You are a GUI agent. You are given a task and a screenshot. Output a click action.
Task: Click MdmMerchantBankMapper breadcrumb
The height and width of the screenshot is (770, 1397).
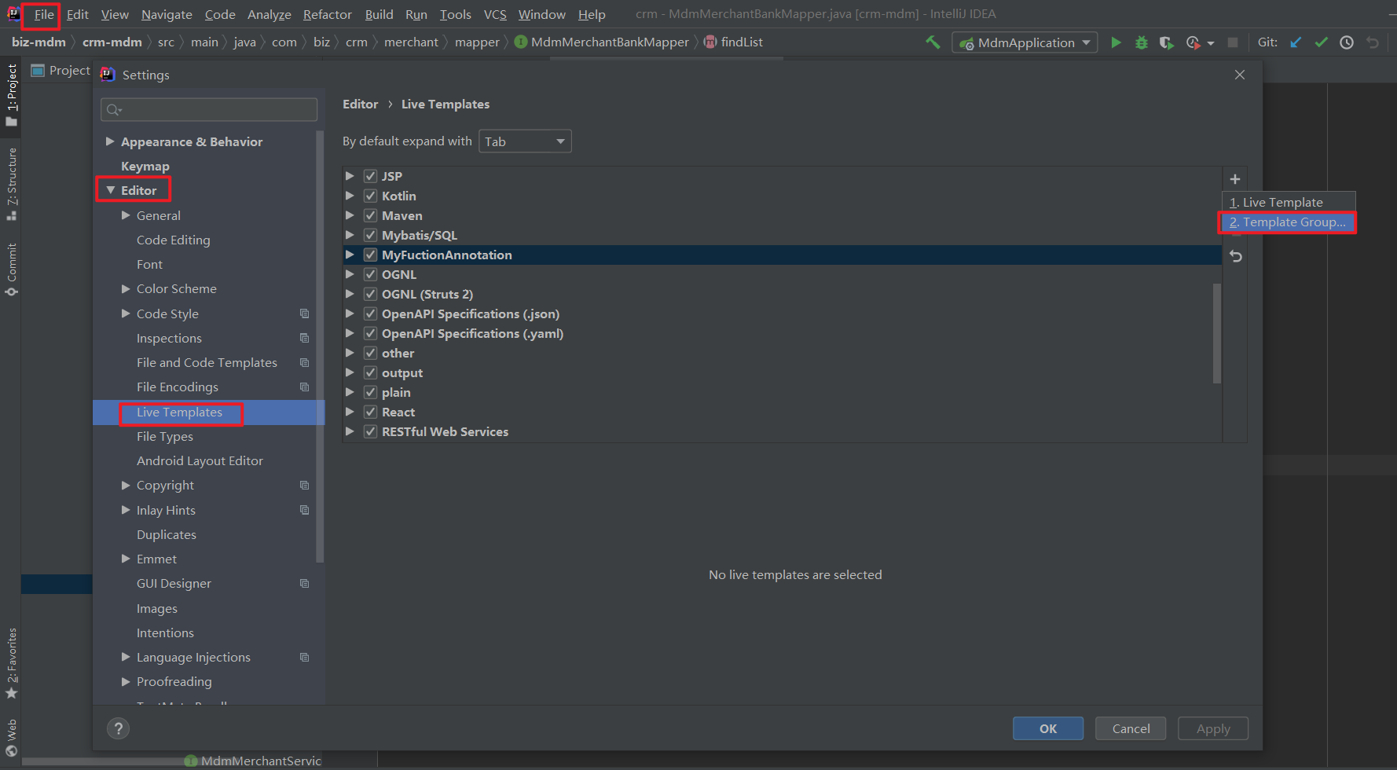(x=601, y=42)
